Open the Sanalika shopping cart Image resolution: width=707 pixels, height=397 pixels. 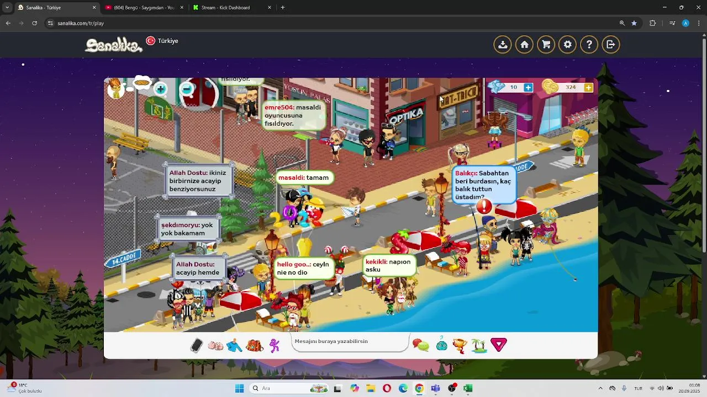pos(546,45)
